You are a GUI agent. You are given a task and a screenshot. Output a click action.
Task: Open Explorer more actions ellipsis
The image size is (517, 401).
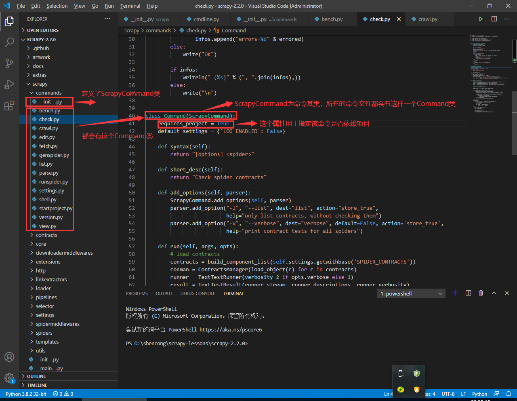coord(107,19)
